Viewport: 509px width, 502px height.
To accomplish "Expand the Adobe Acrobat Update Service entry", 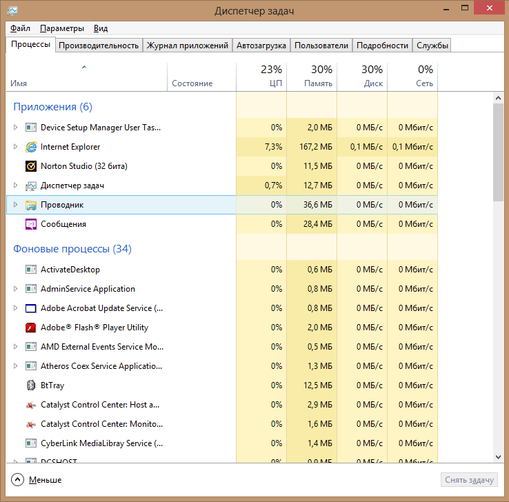I will (x=15, y=308).
